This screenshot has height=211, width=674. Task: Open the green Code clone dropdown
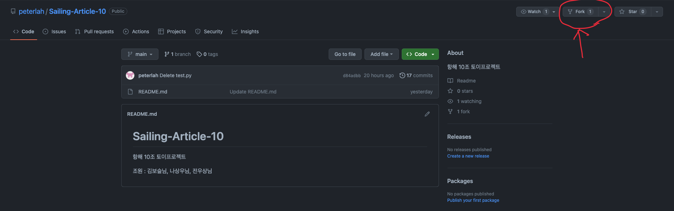point(420,54)
